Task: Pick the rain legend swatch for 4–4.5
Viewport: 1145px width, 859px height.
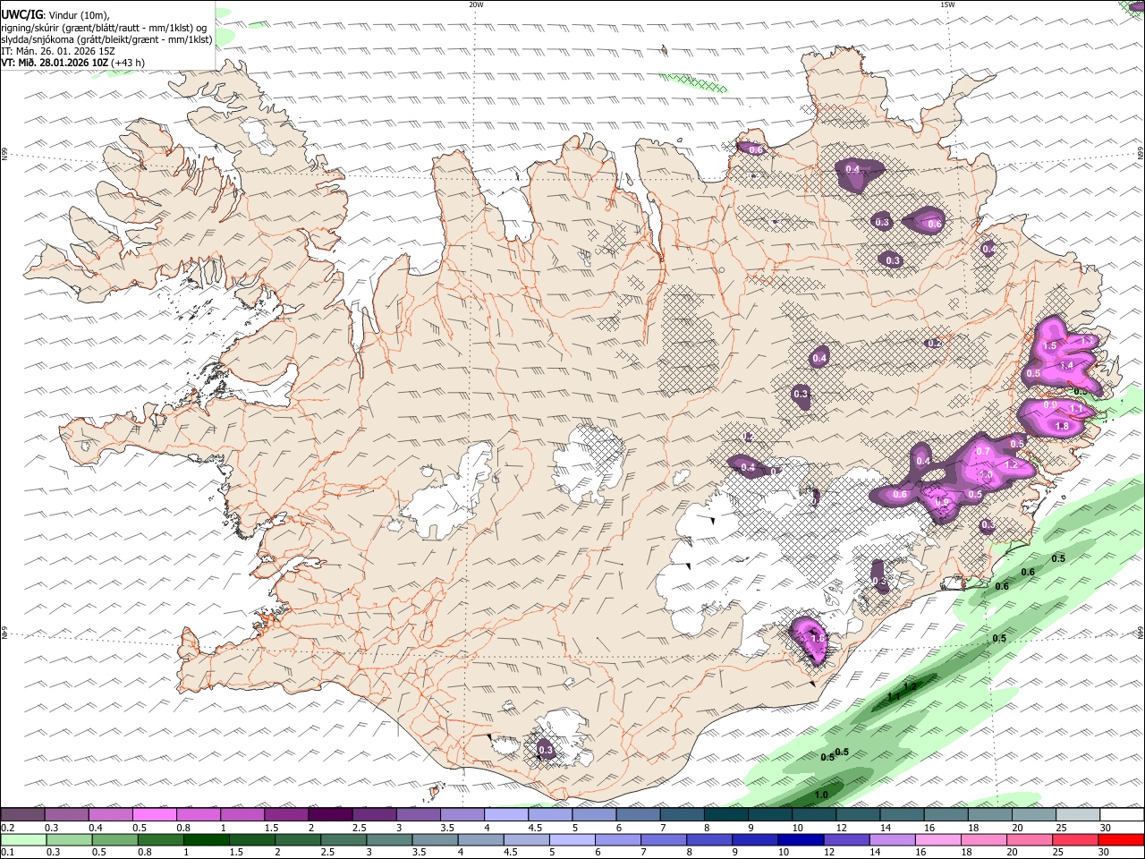Action: [480, 839]
